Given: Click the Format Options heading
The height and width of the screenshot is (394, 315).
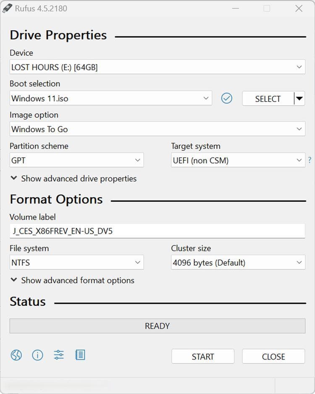Looking at the screenshot, I should pos(56,199).
